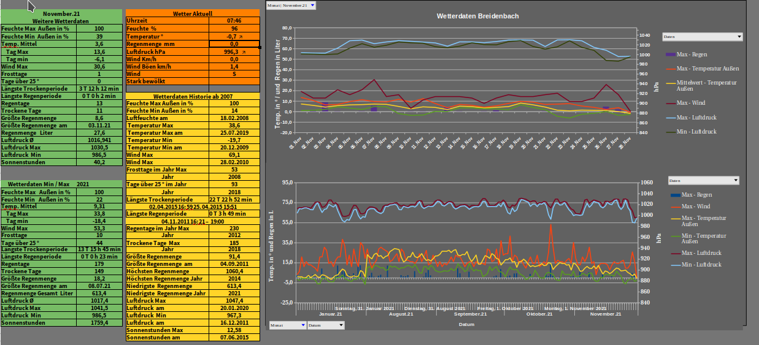Viewport: 759px width, 345px height.
Task: Open the Monat November.21 filter dropdown
Action: [291, 5]
